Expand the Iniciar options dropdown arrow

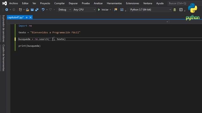coord(110,10)
